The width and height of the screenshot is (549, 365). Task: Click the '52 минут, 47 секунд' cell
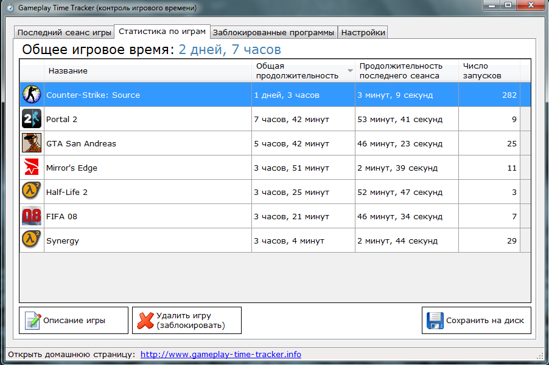pyautogui.click(x=407, y=192)
